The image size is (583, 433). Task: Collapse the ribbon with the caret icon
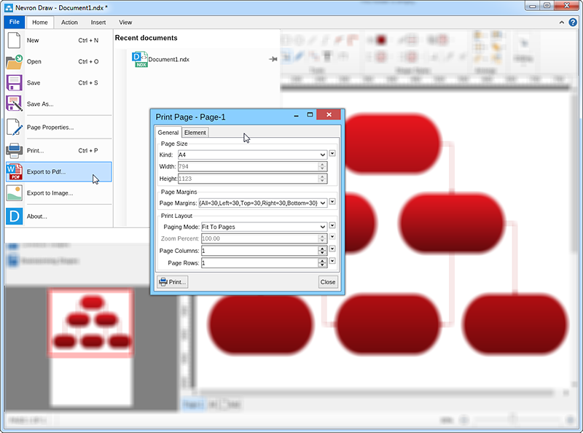pos(561,23)
